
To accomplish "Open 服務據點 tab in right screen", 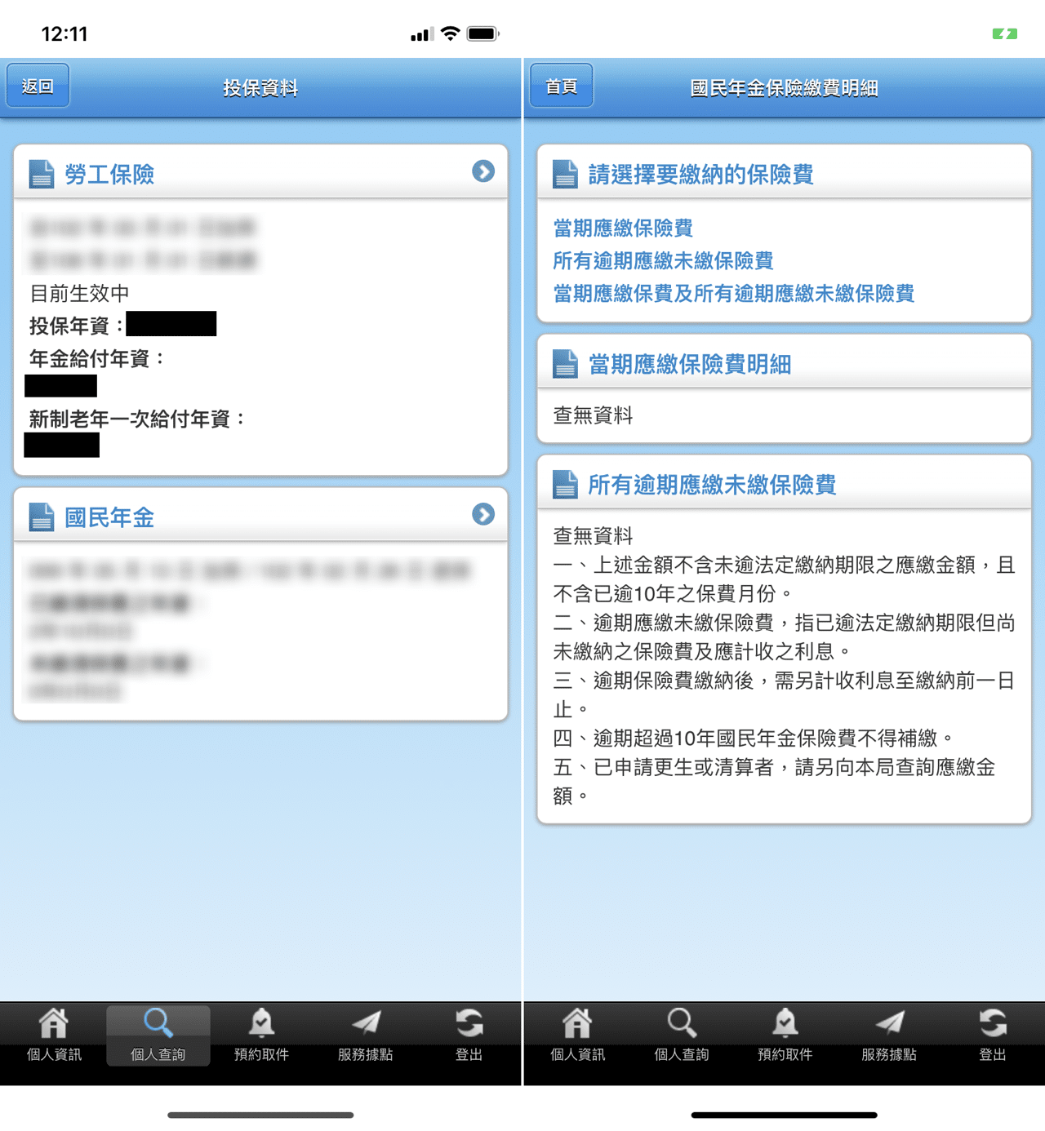I will pyautogui.click(x=888, y=1036).
